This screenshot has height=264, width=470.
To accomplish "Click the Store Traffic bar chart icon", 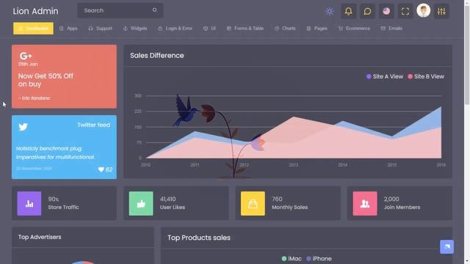I will 29,204.
